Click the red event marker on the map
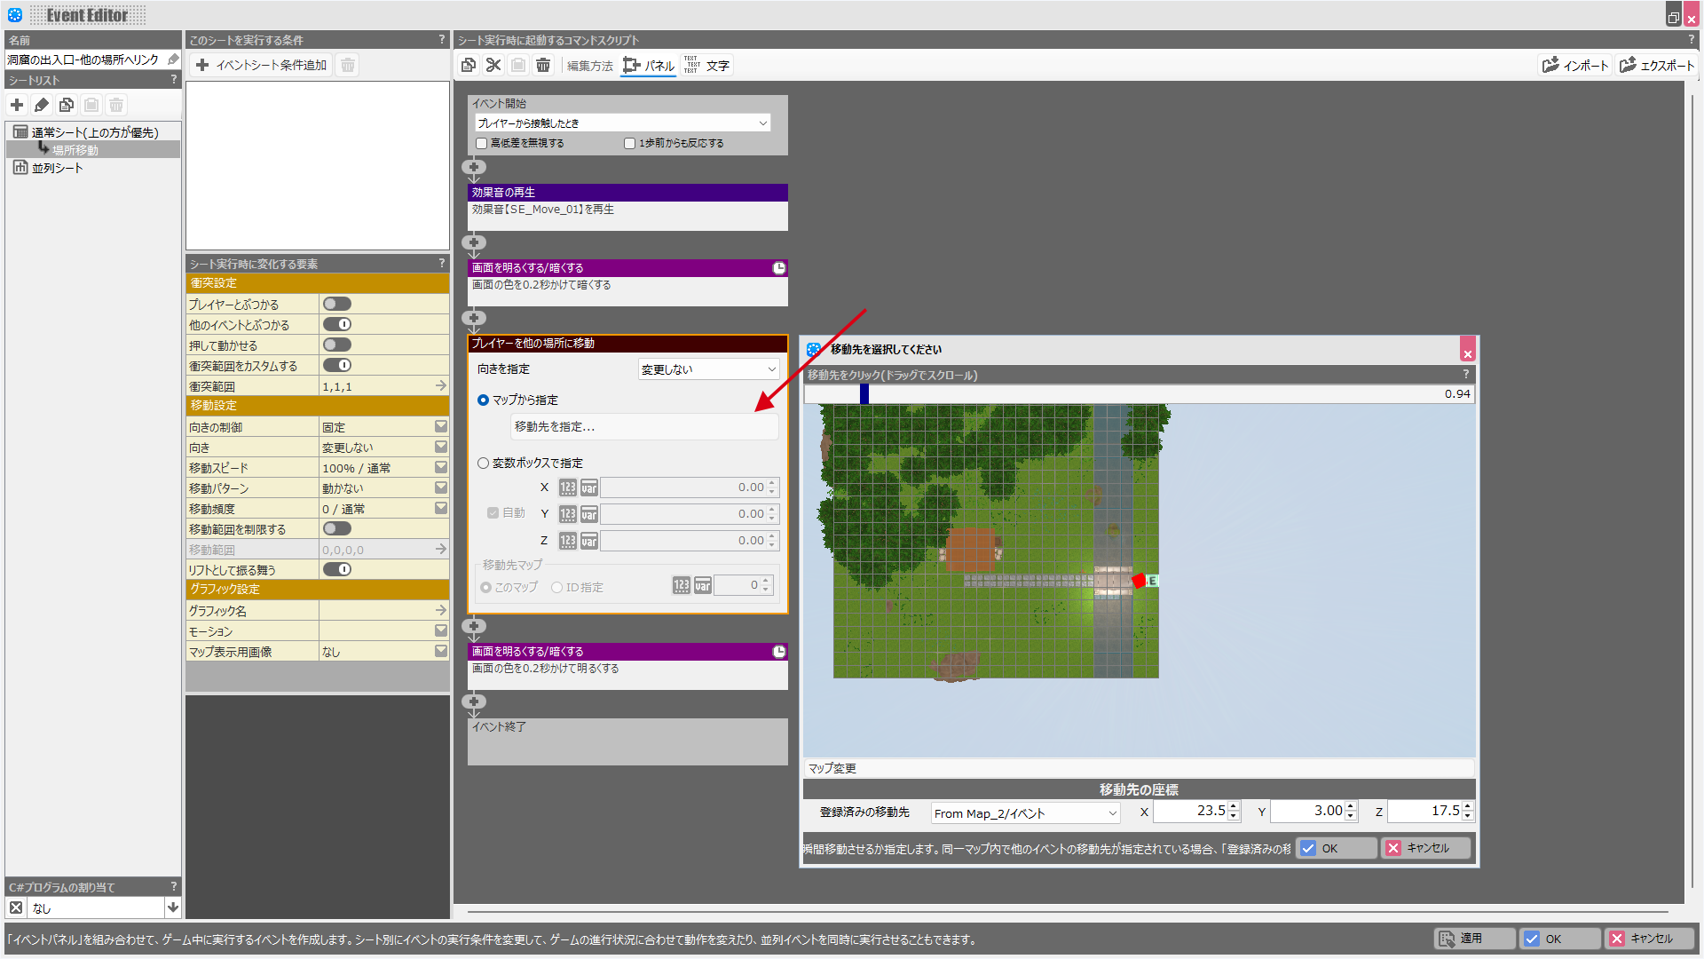Viewport: 1704px width, 959px height. [x=1139, y=581]
